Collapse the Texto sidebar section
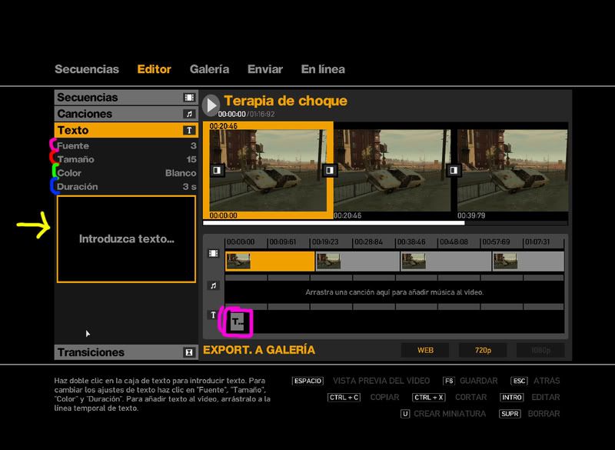The height and width of the screenshot is (450, 615). (x=126, y=130)
